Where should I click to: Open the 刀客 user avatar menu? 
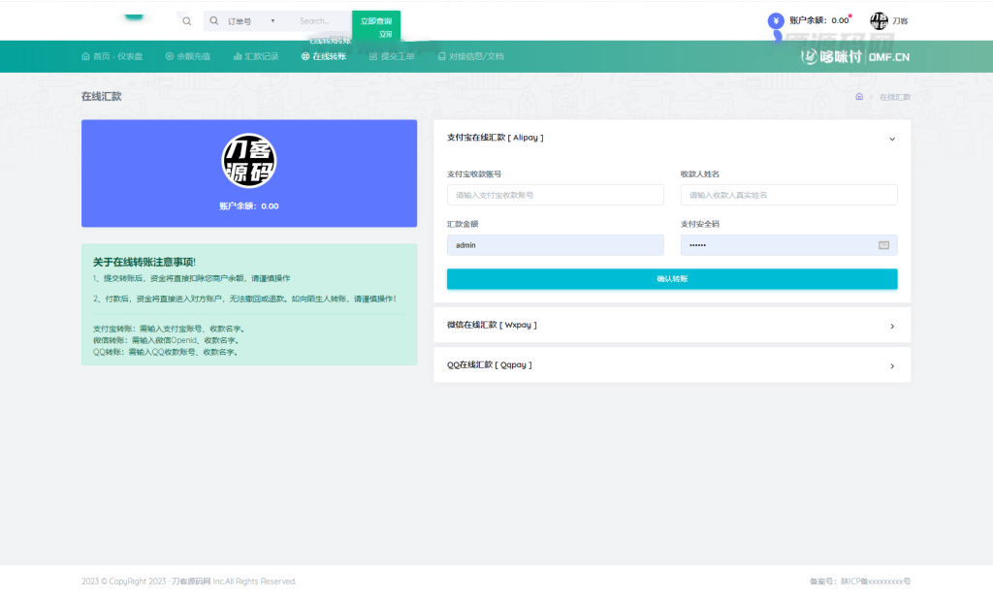click(x=889, y=21)
